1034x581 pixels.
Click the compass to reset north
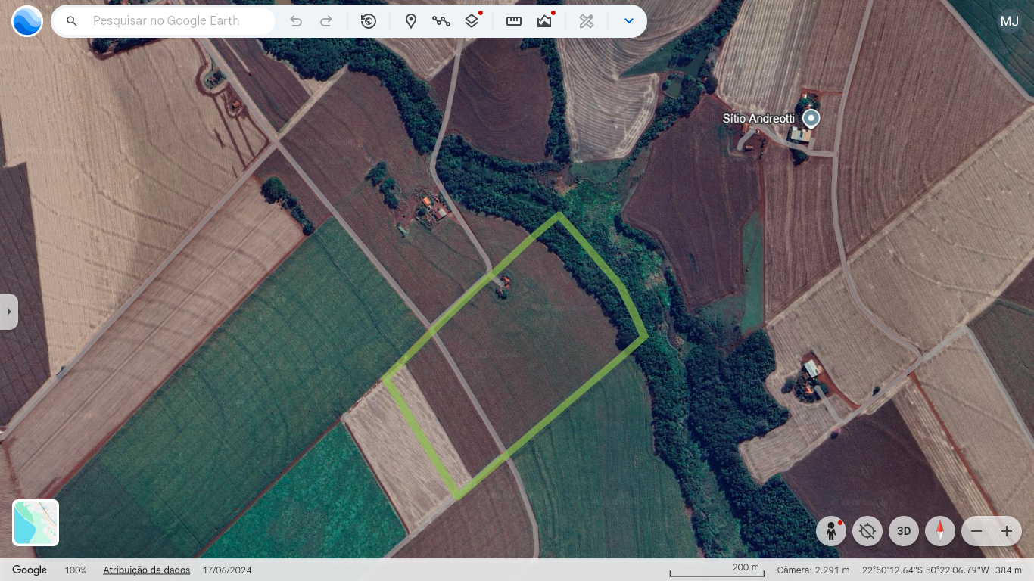point(940,531)
